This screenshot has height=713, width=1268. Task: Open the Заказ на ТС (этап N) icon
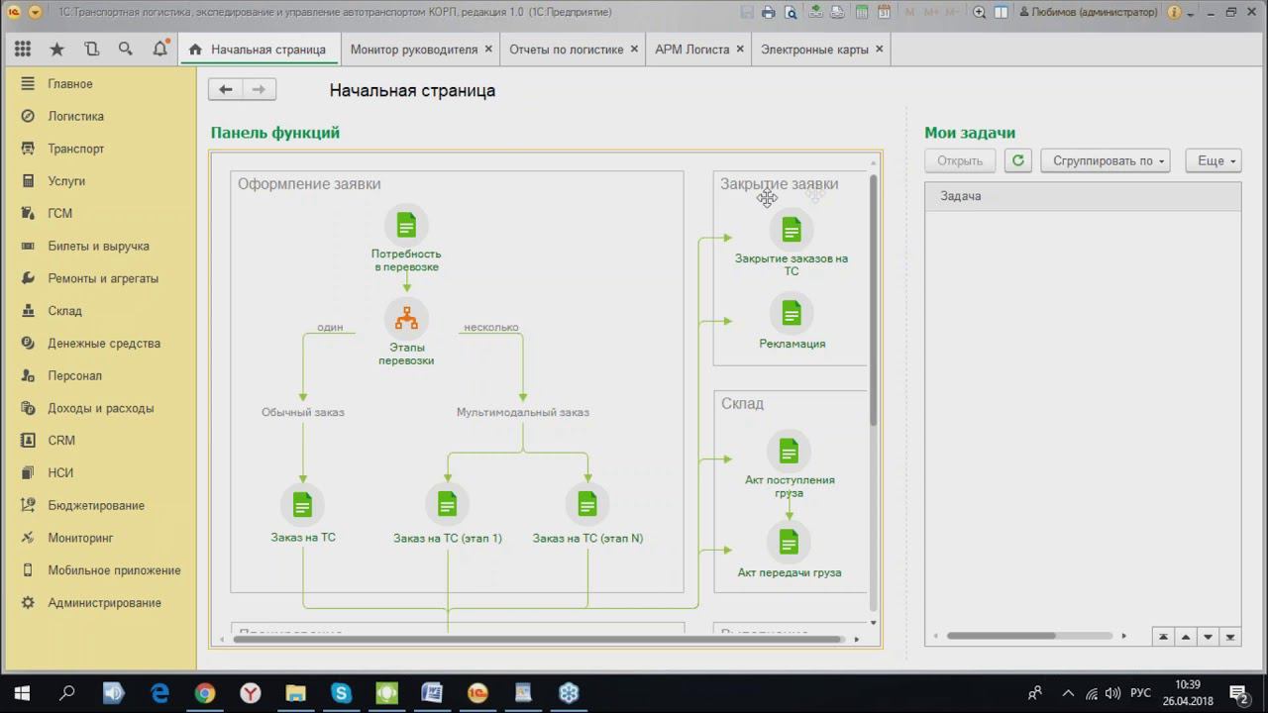click(x=587, y=506)
